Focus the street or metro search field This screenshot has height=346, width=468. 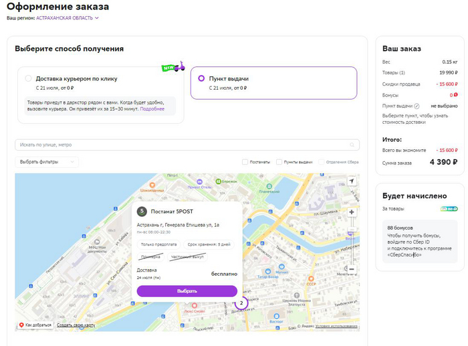pyautogui.click(x=181, y=145)
